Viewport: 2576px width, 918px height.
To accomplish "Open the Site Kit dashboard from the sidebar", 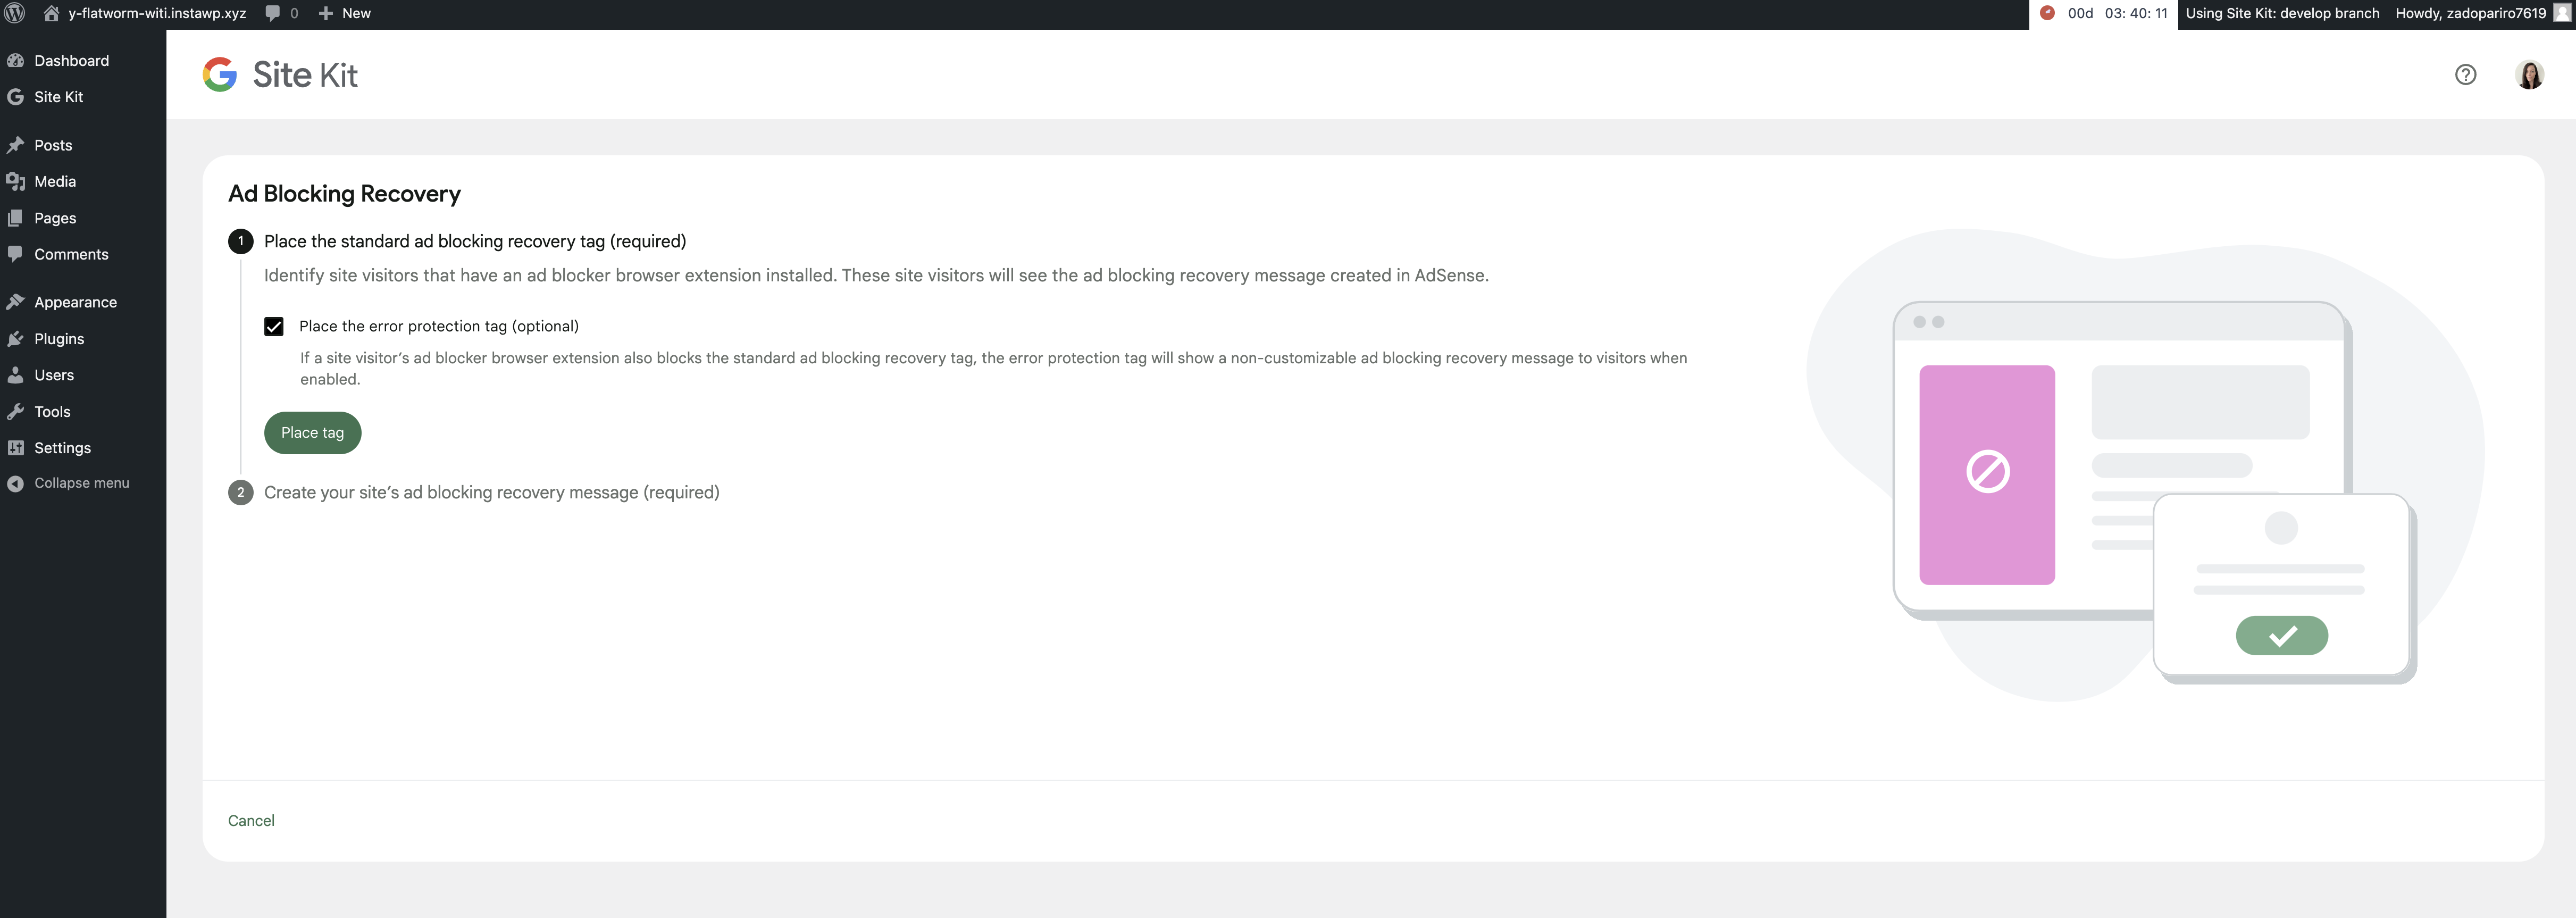I will coord(58,96).
